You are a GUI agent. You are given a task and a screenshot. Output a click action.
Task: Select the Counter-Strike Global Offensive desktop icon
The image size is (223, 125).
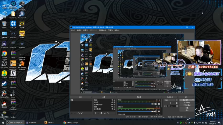13,65
